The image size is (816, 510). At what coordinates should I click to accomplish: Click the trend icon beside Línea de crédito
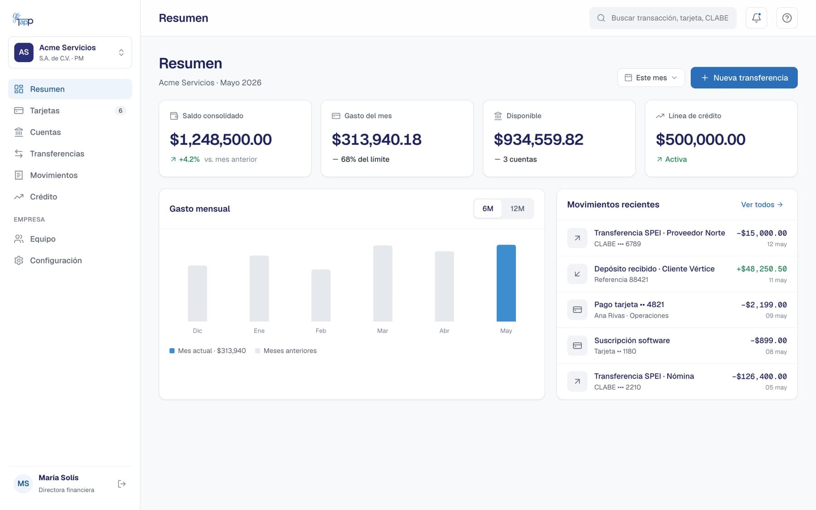pyautogui.click(x=660, y=116)
